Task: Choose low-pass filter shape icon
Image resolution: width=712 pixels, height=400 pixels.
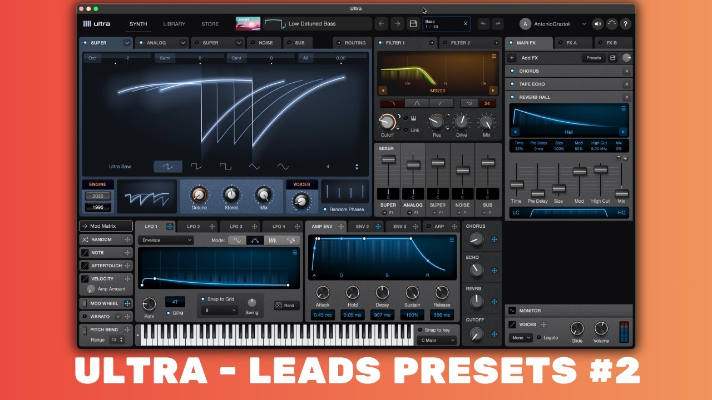Action: coord(392,103)
